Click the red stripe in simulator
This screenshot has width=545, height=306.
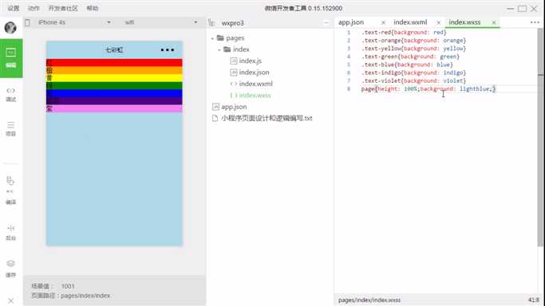point(114,62)
